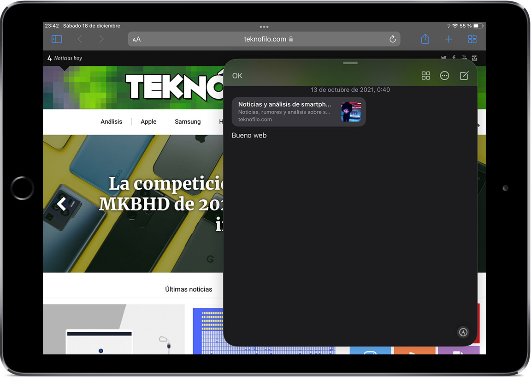531x383 pixels.
Task: Click the teknofilo.com address bar
Action: pos(264,39)
